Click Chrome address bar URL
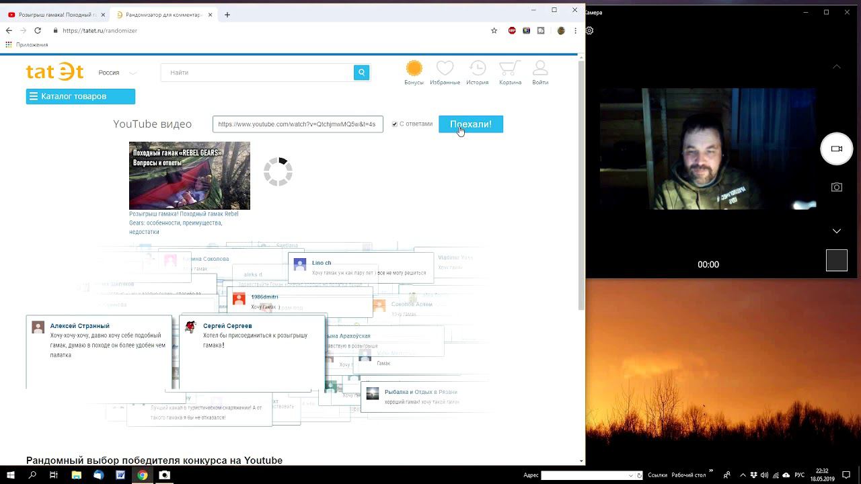Viewport: 861px width, 484px height. pyautogui.click(x=100, y=30)
